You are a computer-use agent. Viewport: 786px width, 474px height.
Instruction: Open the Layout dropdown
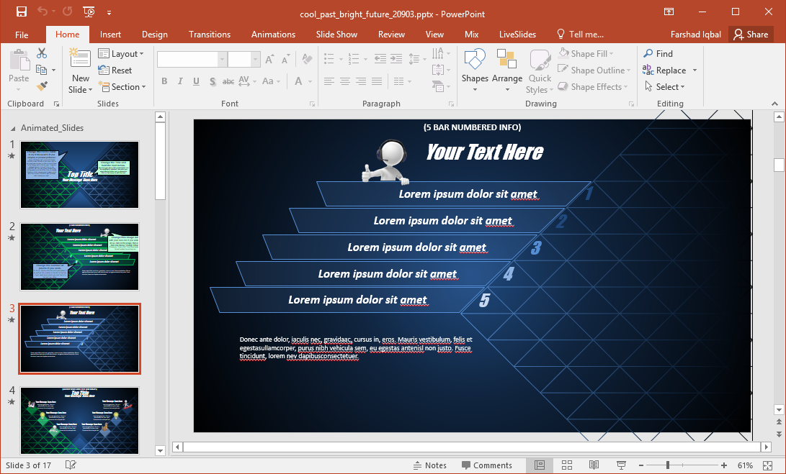pos(122,53)
